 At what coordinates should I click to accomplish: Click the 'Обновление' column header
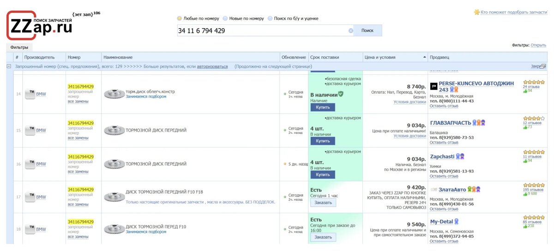point(294,57)
